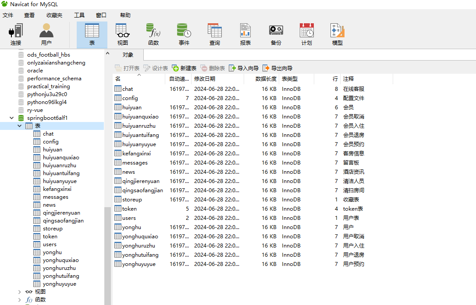Expand the 视图 node in sidebar
The height and width of the screenshot is (305, 476).
coord(19,291)
